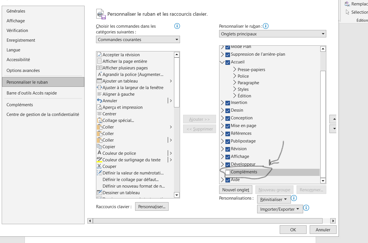Click the Aligner à gauche icon
368x243 pixels.
(99, 94)
